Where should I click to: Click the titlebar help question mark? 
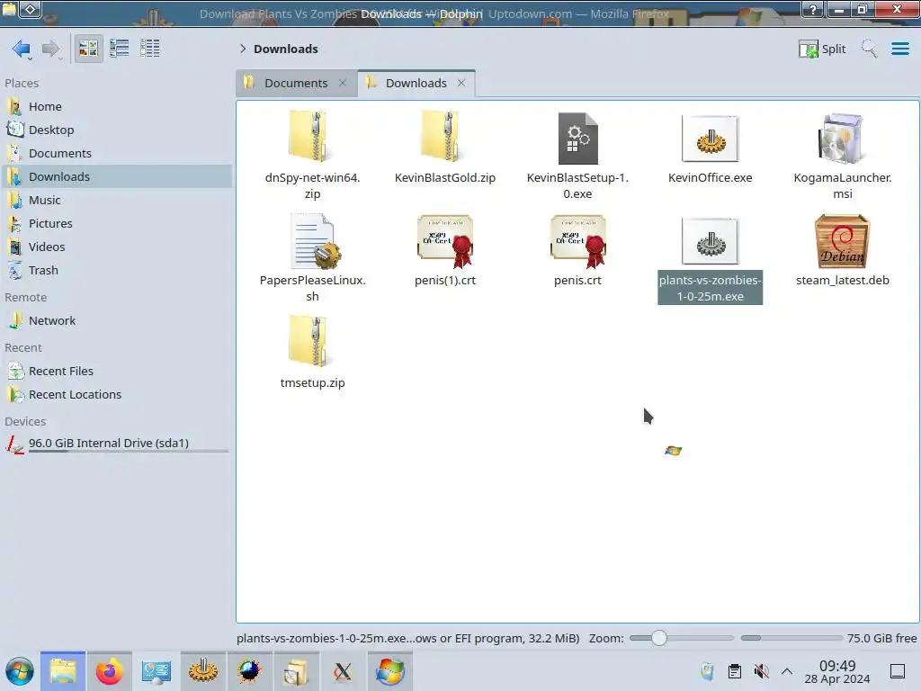(813, 9)
